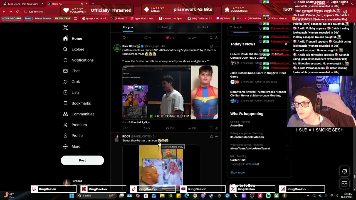356x200 pixels.
Task: Open the Windows Start menu
Action: coord(71,196)
